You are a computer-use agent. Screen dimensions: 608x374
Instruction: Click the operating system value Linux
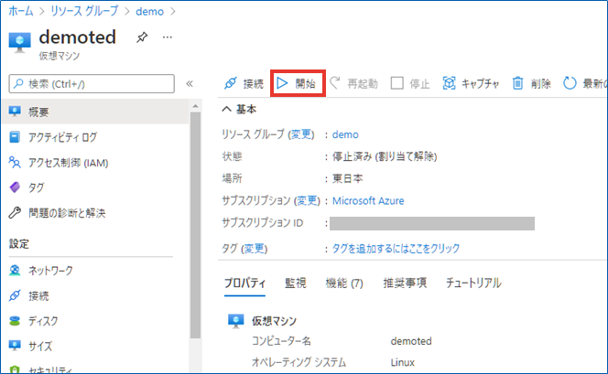click(x=403, y=362)
